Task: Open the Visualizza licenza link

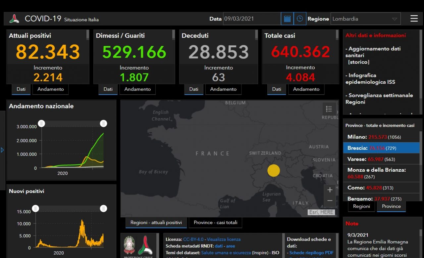Action: (x=224, y=239)
